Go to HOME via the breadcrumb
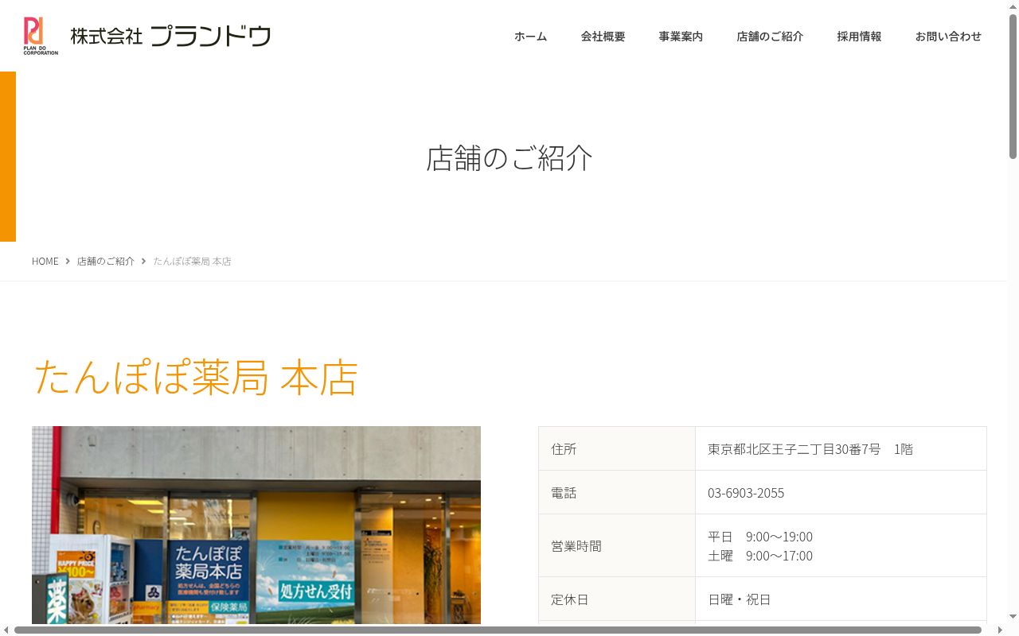This screenshot has height=636, width=1019. [x=45, y=262]
